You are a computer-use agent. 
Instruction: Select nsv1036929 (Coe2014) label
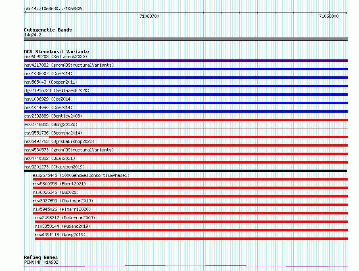(48, 99)
